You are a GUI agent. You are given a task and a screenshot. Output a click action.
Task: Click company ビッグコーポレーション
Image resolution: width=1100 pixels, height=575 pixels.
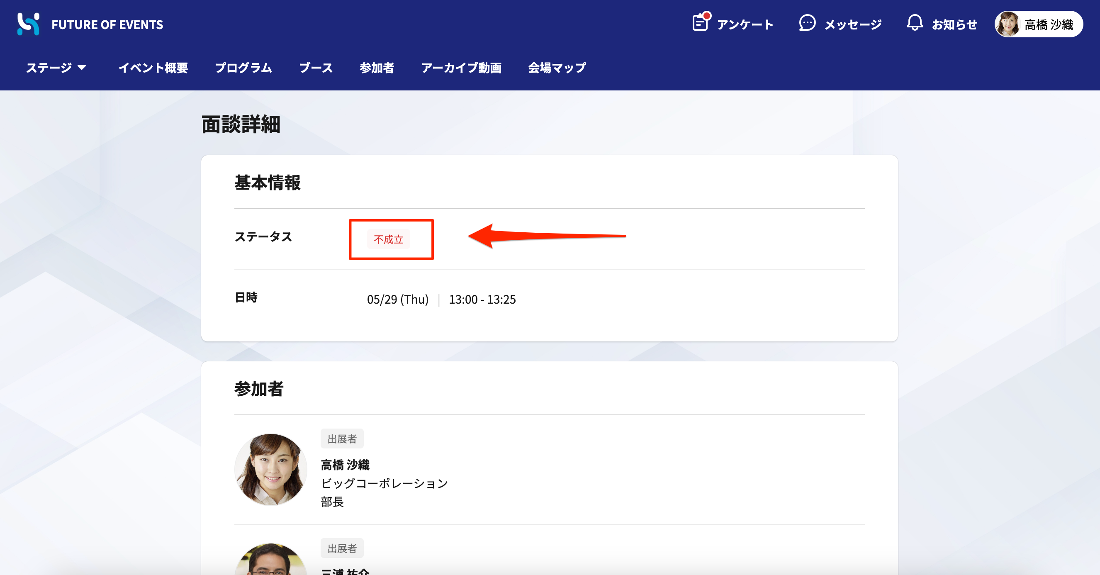tap(385, 483)
